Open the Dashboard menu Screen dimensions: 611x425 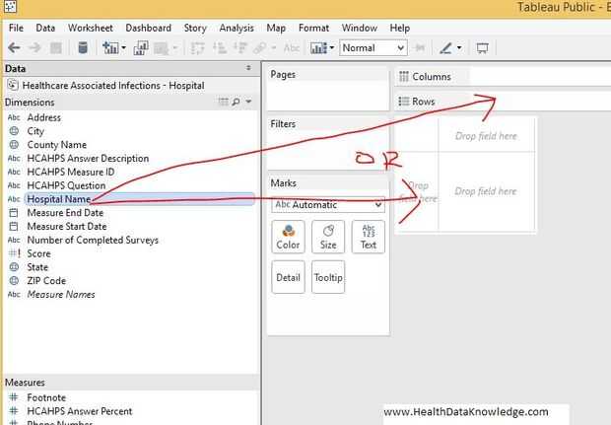click(x=148, y=28)
